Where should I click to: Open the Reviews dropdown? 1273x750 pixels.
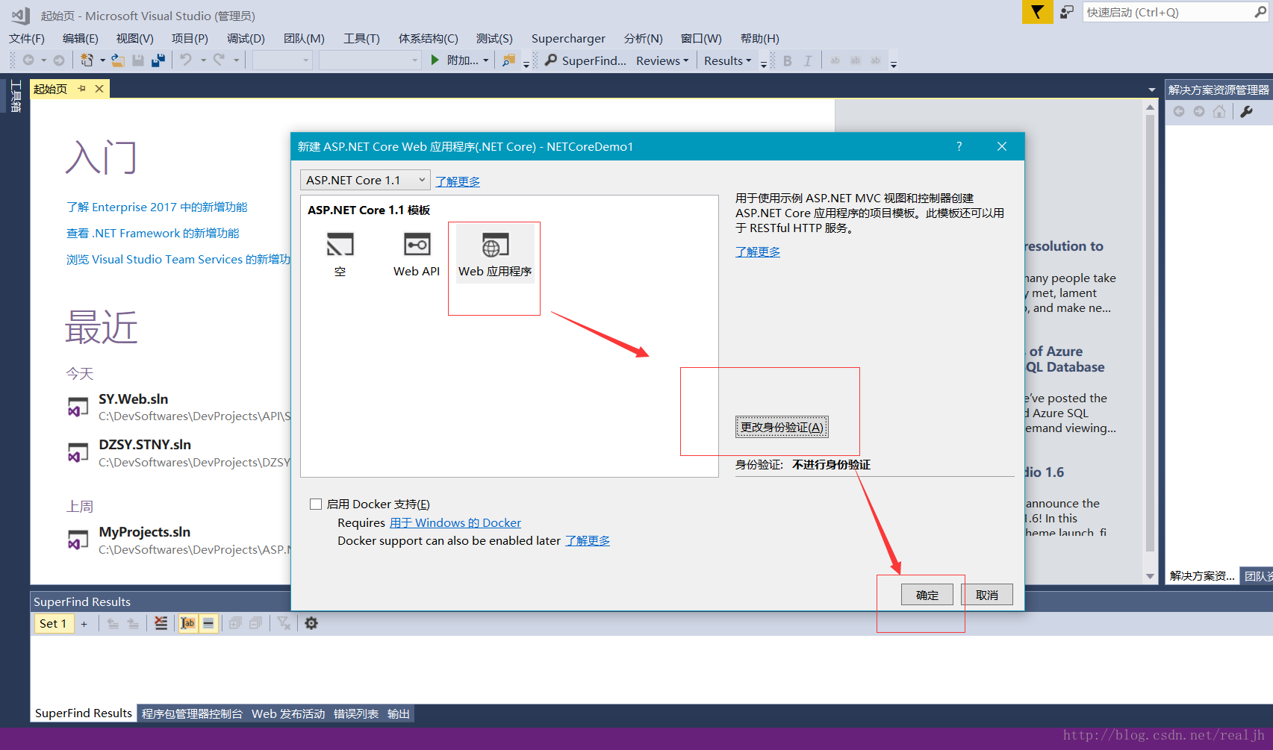[x=662, y=60]
